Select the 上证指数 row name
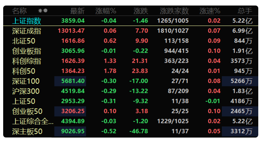260x141 pixels. coord(27,21)
